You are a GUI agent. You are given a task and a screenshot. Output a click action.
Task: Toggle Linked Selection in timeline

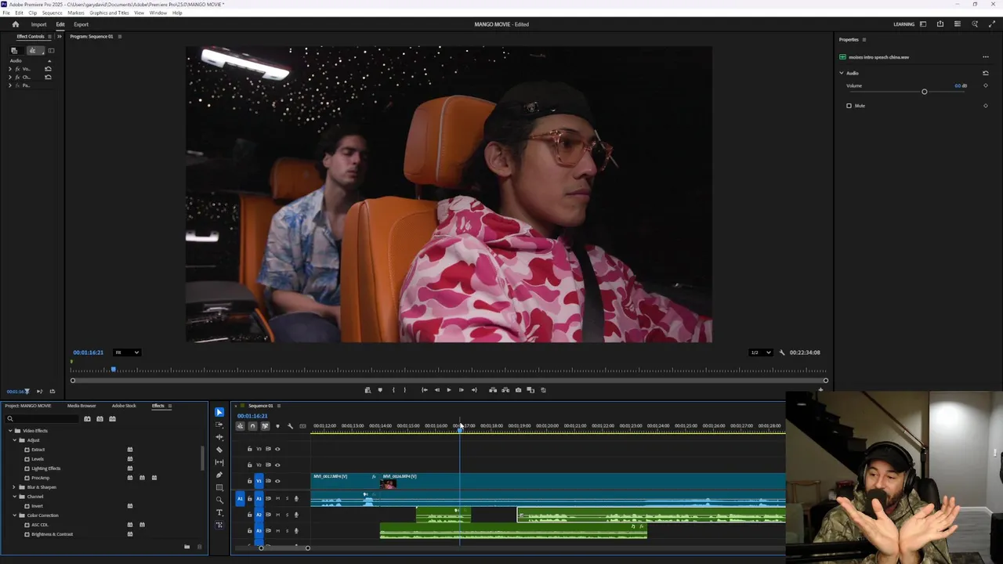tap(265, 426)
